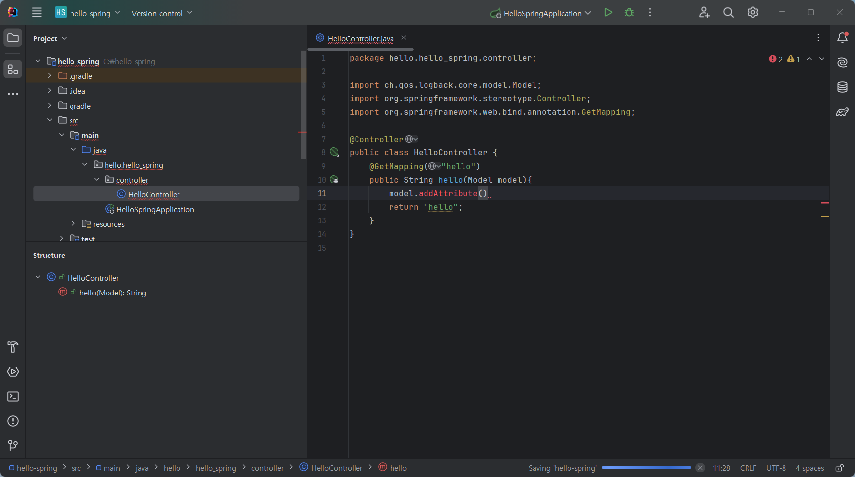Collapse the hello.hello_spring package

click(x=85, y=164)
